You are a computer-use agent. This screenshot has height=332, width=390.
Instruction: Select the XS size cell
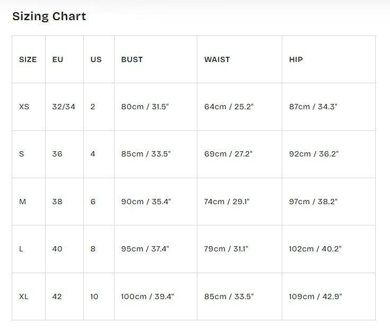24,107
